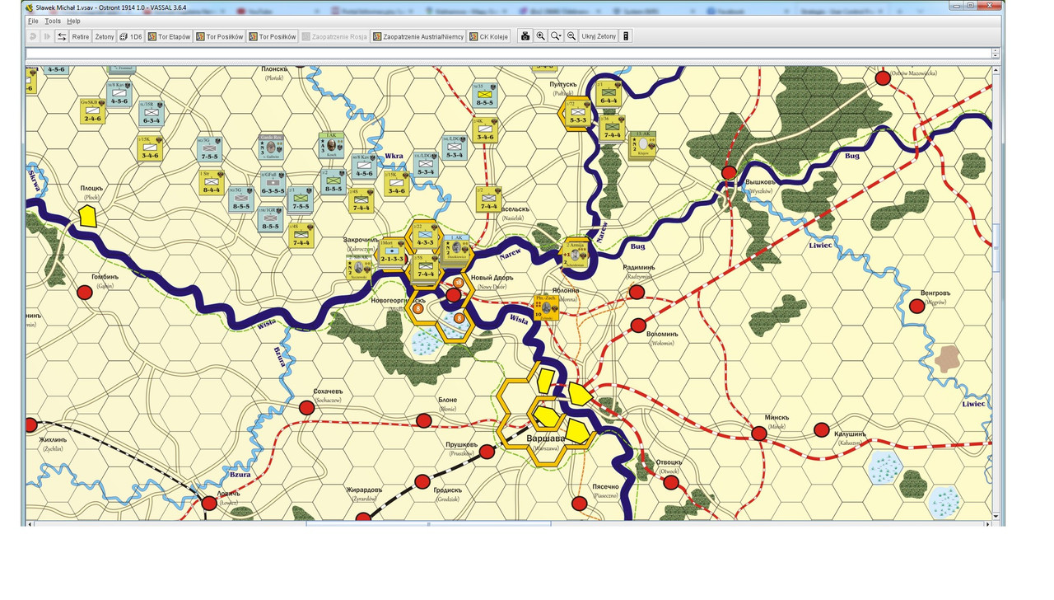Click the red city dot at Węgrów
The height and width of the screenshot is (600, 1054).
916,307
